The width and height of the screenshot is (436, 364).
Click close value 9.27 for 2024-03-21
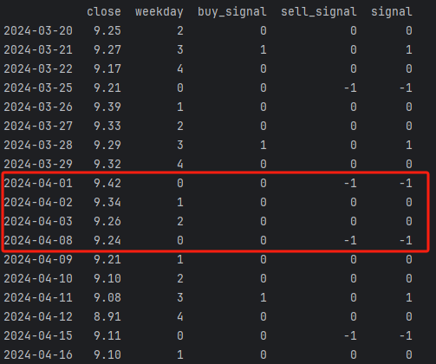click(x=107, y=49)
